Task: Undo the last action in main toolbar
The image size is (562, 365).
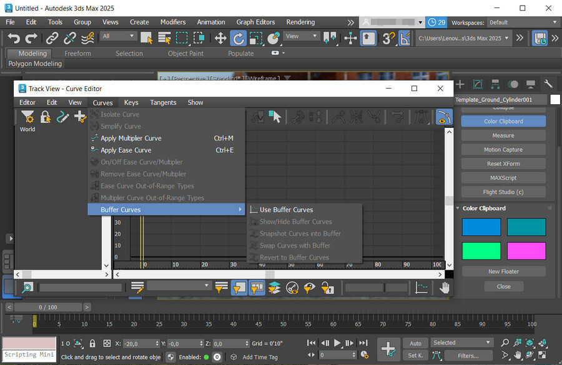Action: (x=14, y=38)
